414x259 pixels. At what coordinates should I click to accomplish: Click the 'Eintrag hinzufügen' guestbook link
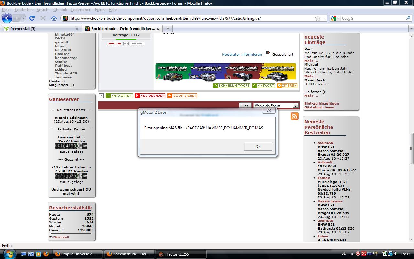click(321, 104)
